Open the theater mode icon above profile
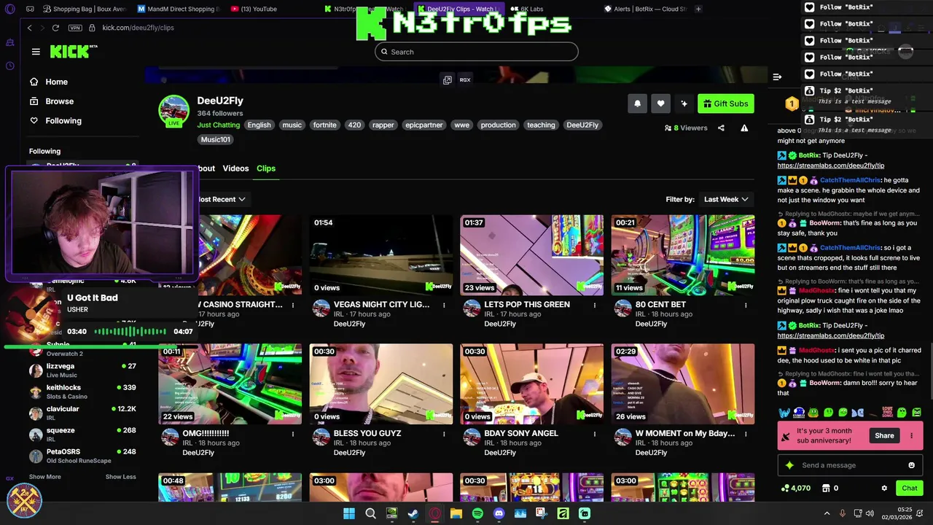Screen dimensions: 933x525 [x=448, y=80]
